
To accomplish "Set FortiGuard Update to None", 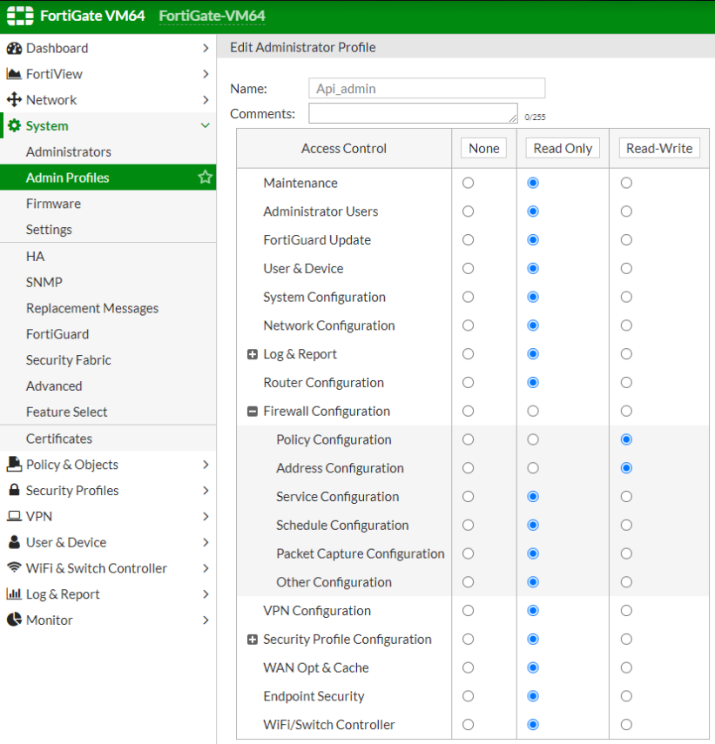I will pos(469,239).
